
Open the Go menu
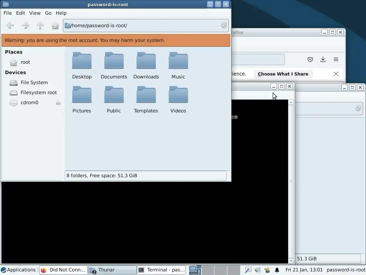click(48, 13)
